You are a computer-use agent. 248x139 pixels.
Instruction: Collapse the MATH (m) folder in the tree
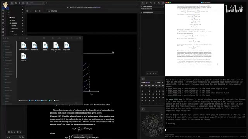9,23
